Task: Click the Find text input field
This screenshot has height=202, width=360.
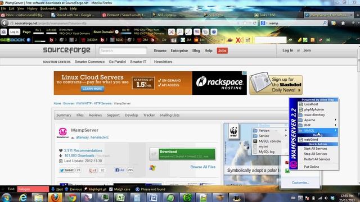Action: click(x=33, y=189)
